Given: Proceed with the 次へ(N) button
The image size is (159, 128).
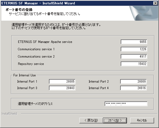Looking at the screenshot, I should click(115, 120).
